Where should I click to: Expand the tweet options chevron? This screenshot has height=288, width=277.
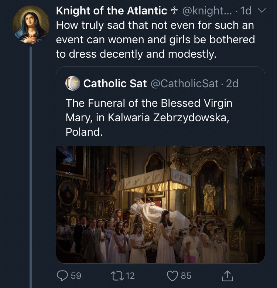(x=261, y=11)
